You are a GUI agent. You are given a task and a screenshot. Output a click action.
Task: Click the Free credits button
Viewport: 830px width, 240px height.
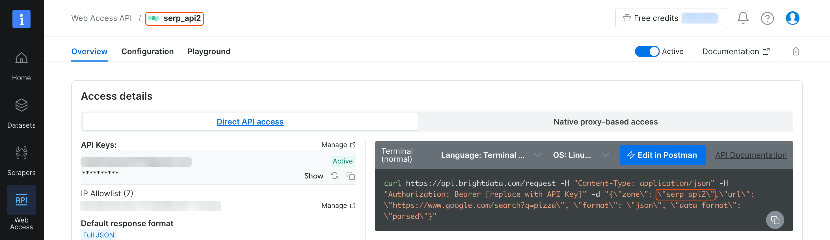click(671, 18)
